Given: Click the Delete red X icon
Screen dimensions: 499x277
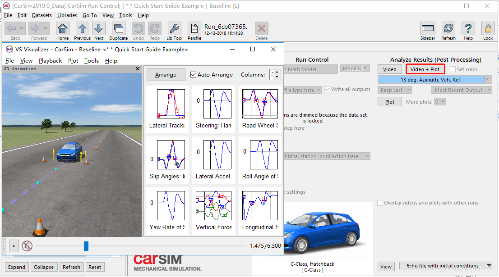Looking at the screenshot, I should coord(262,28).
